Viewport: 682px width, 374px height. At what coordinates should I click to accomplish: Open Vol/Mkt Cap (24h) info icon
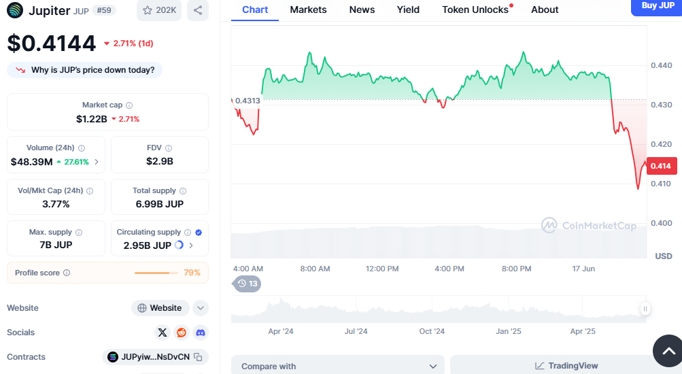click(90, 191)
